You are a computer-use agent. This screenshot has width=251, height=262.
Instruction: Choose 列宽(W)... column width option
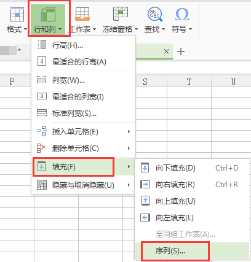pyautogui.click(x=83, y=80)
